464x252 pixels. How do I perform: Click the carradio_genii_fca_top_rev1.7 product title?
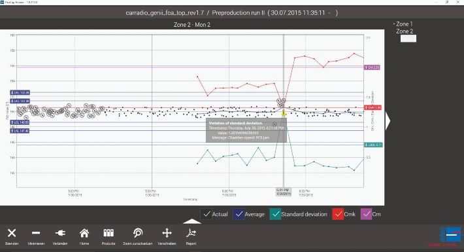coord(165,12)
